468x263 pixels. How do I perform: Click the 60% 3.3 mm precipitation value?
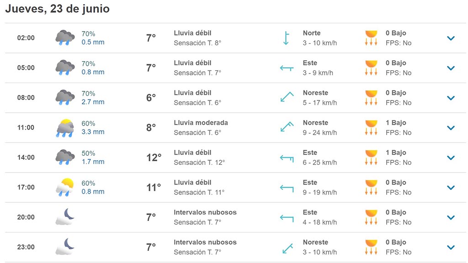tap(93, 127)
